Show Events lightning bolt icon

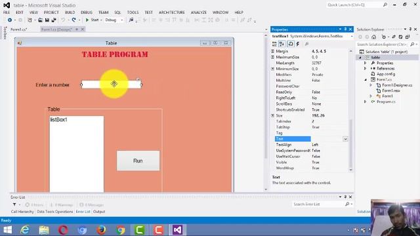coord(298,44)
